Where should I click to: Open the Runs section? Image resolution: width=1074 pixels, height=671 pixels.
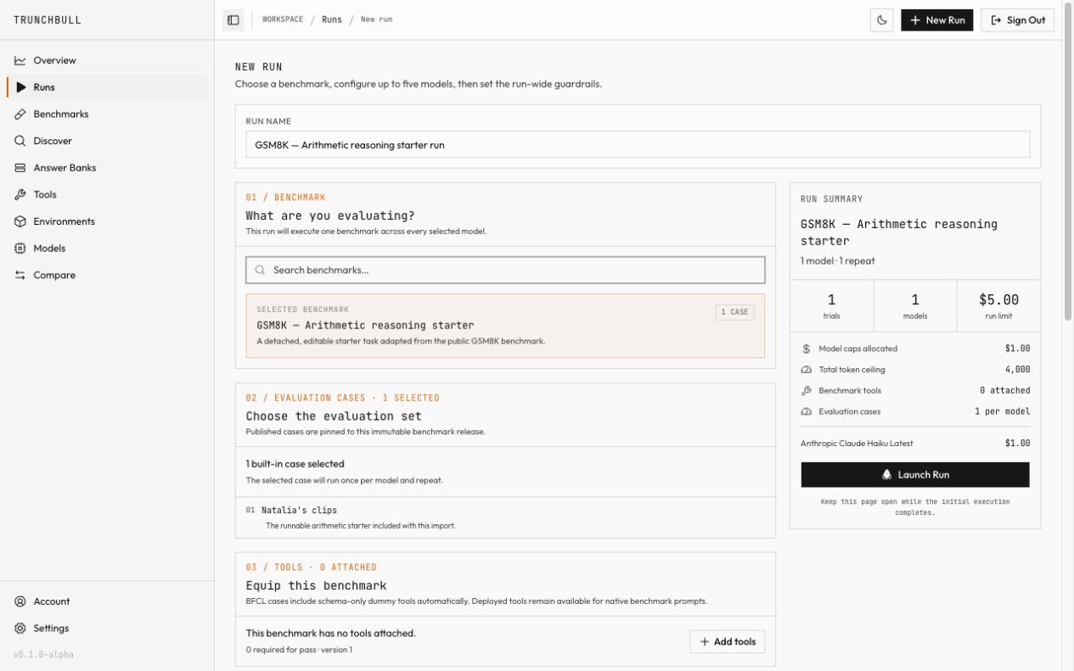pyautogui.click(x=106, y=87)
